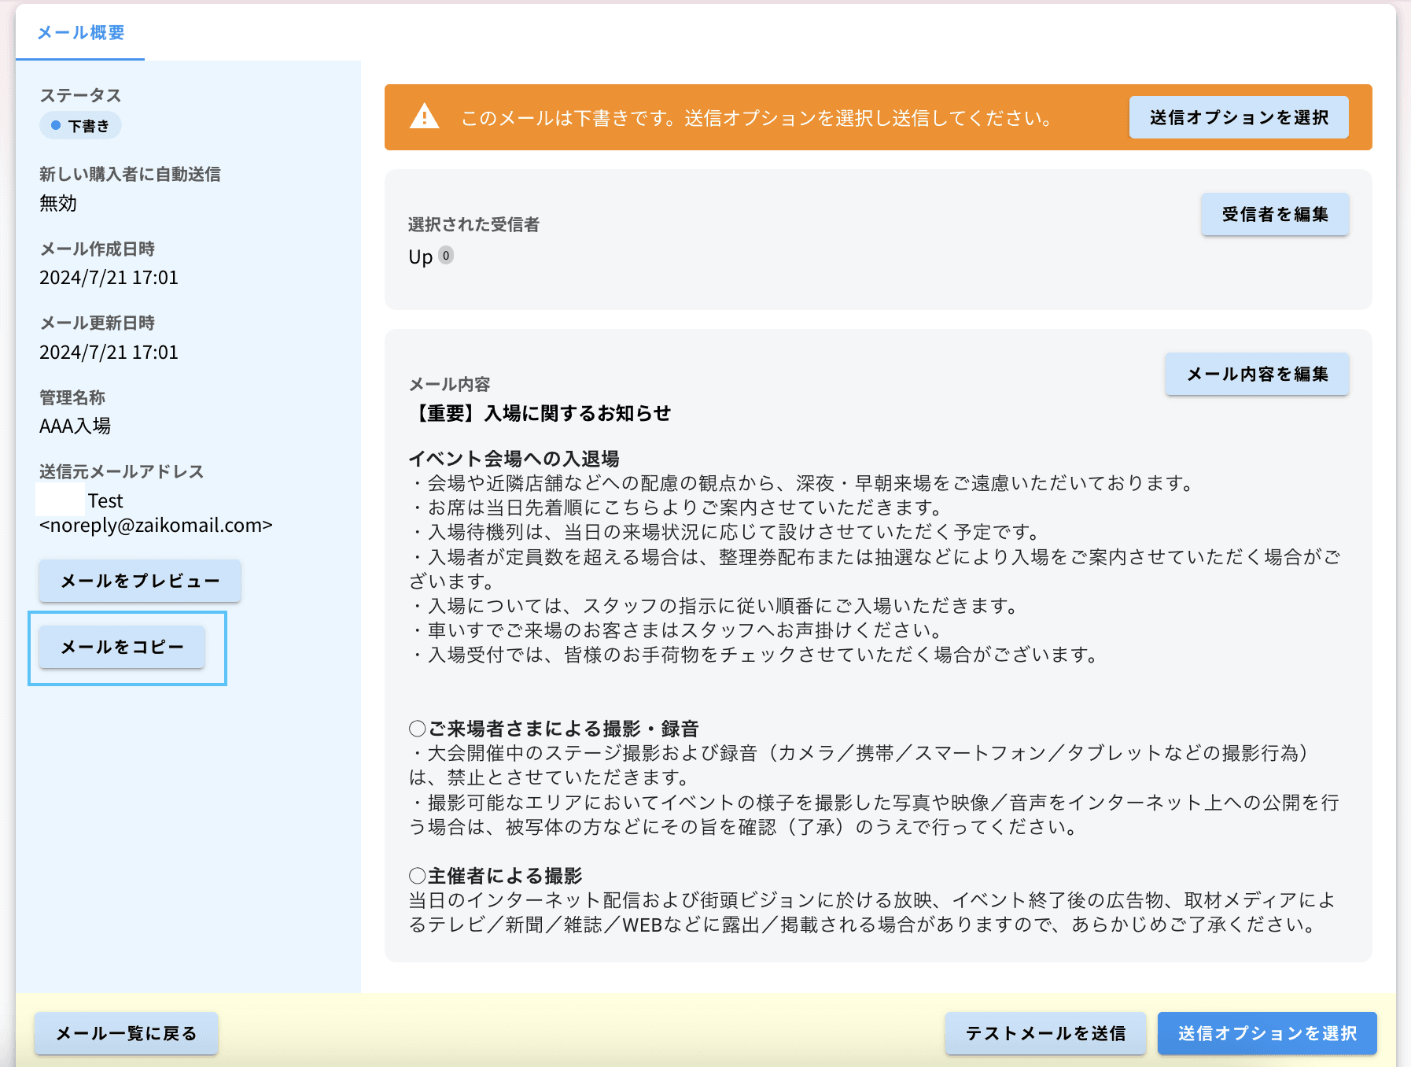The height and width of the screenshot is (1067, 1411).
Task: Click the 無効 auto-send value
Action: click(58, 203)
